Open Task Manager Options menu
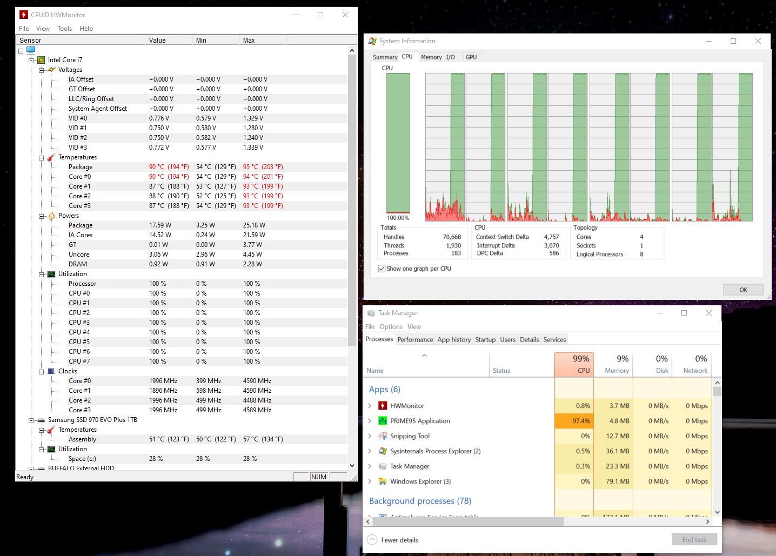 391,327
